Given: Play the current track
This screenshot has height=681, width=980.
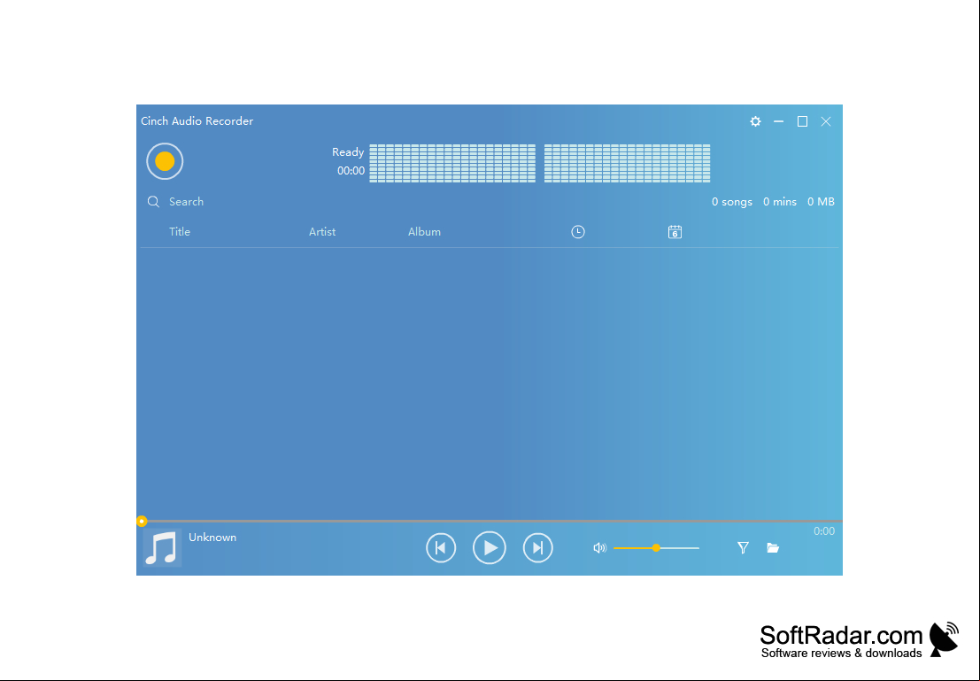Looking at the screenshot, I should coord(490,548).
